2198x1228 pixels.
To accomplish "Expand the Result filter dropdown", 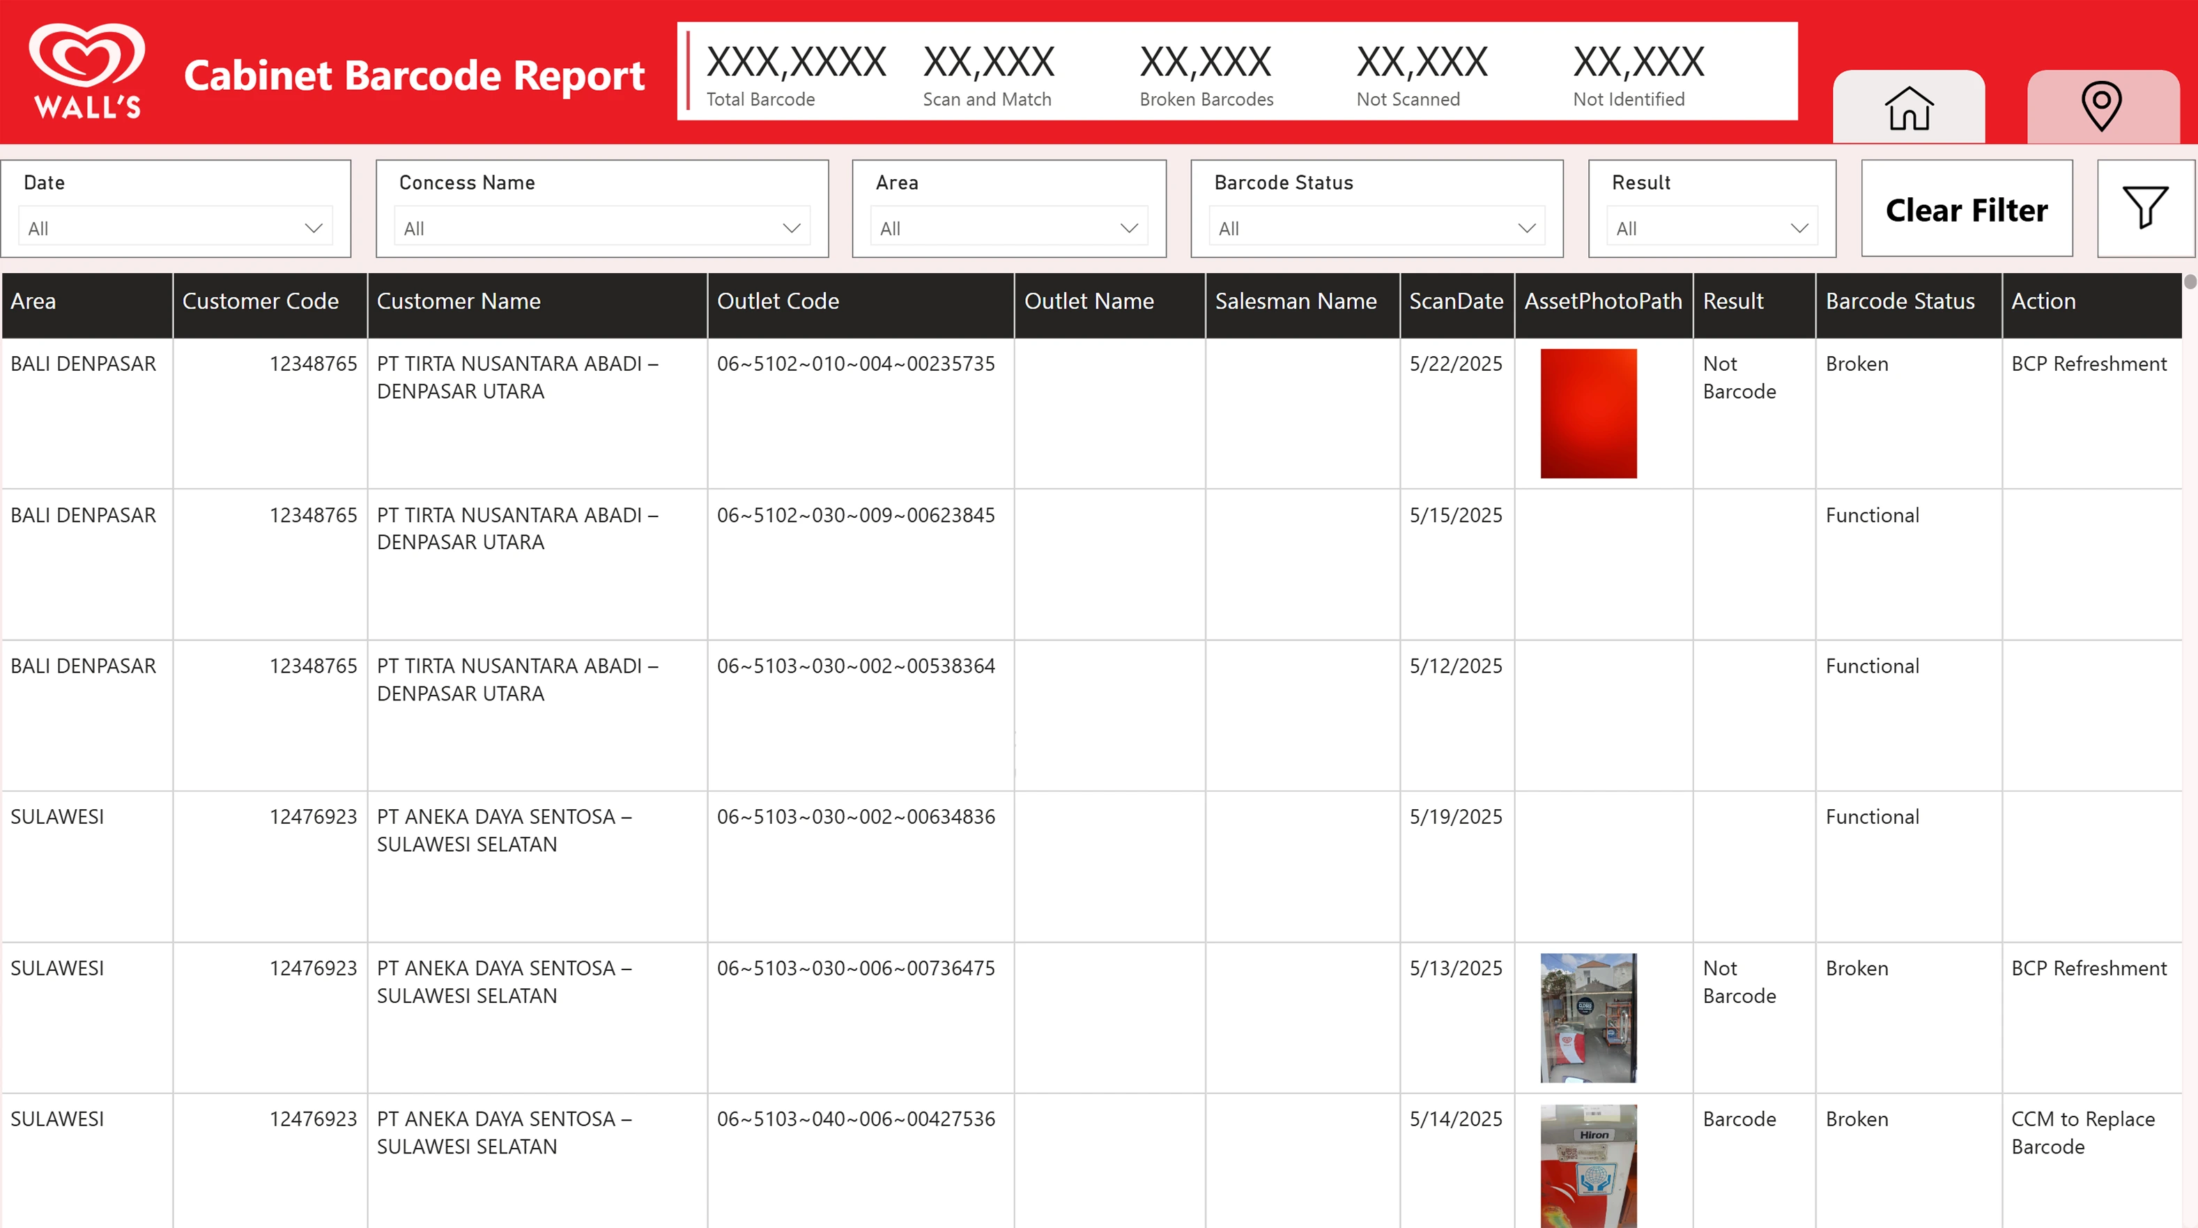I will click(x=1711, y=228).
